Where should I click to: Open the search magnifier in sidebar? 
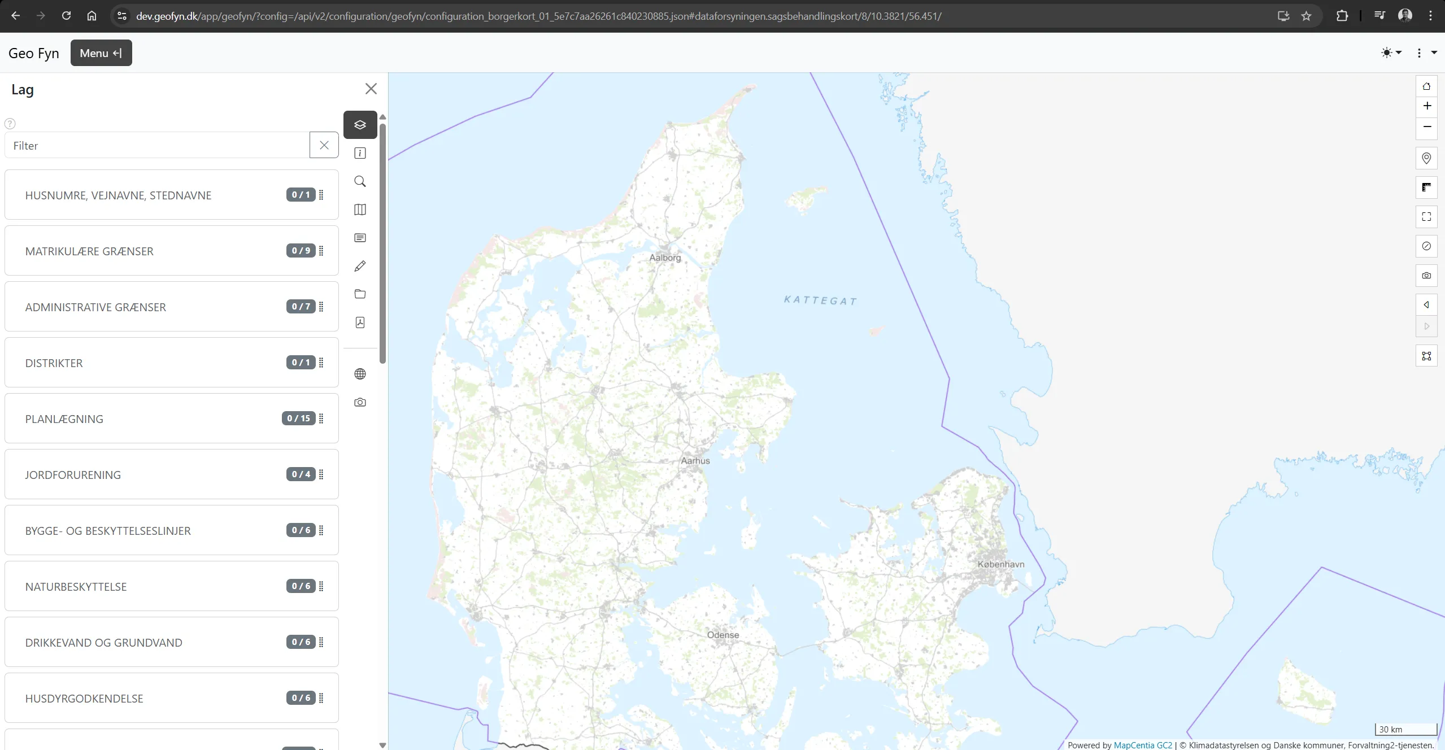(360, 181)
